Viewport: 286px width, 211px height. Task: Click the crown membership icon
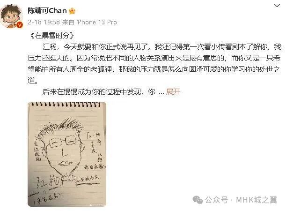(72, 11)
